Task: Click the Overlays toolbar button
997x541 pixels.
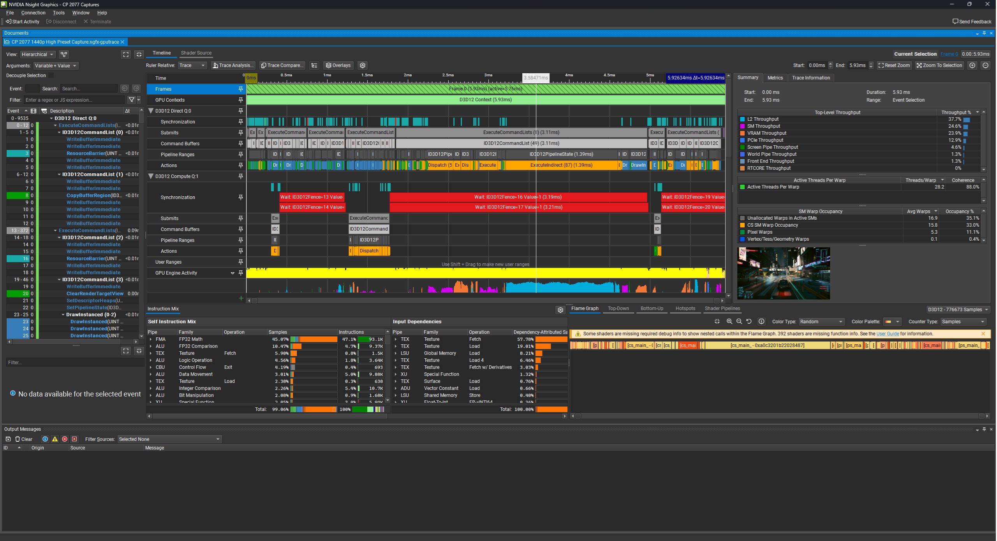Action: [x=338, y=65]
